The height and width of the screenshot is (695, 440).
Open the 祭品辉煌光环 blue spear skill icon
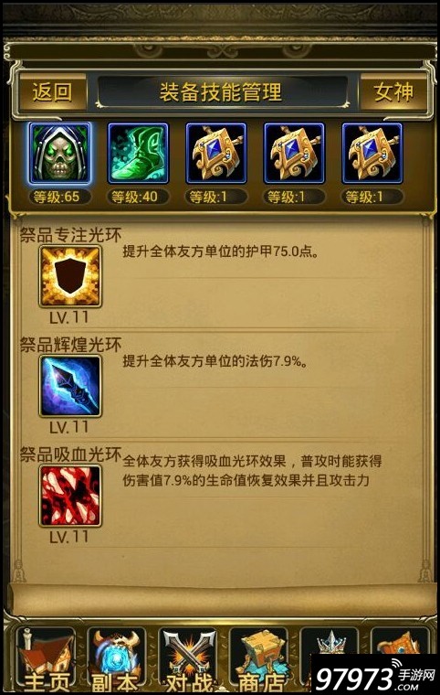tap(70, 386)
